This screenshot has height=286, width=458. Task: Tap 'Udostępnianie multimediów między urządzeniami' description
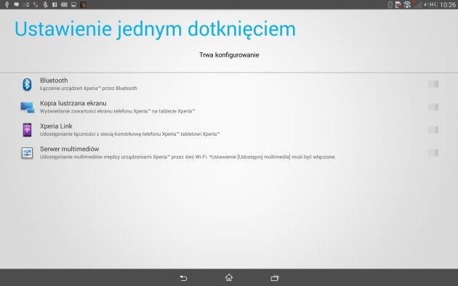click(x=188, y=157)
